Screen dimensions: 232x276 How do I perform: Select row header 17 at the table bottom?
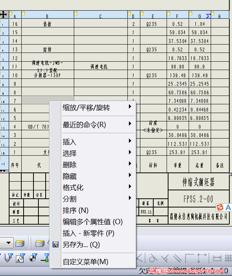click(4, 163)
